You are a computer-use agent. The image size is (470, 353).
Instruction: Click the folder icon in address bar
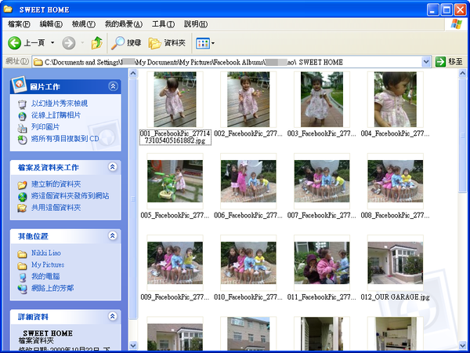38,62
